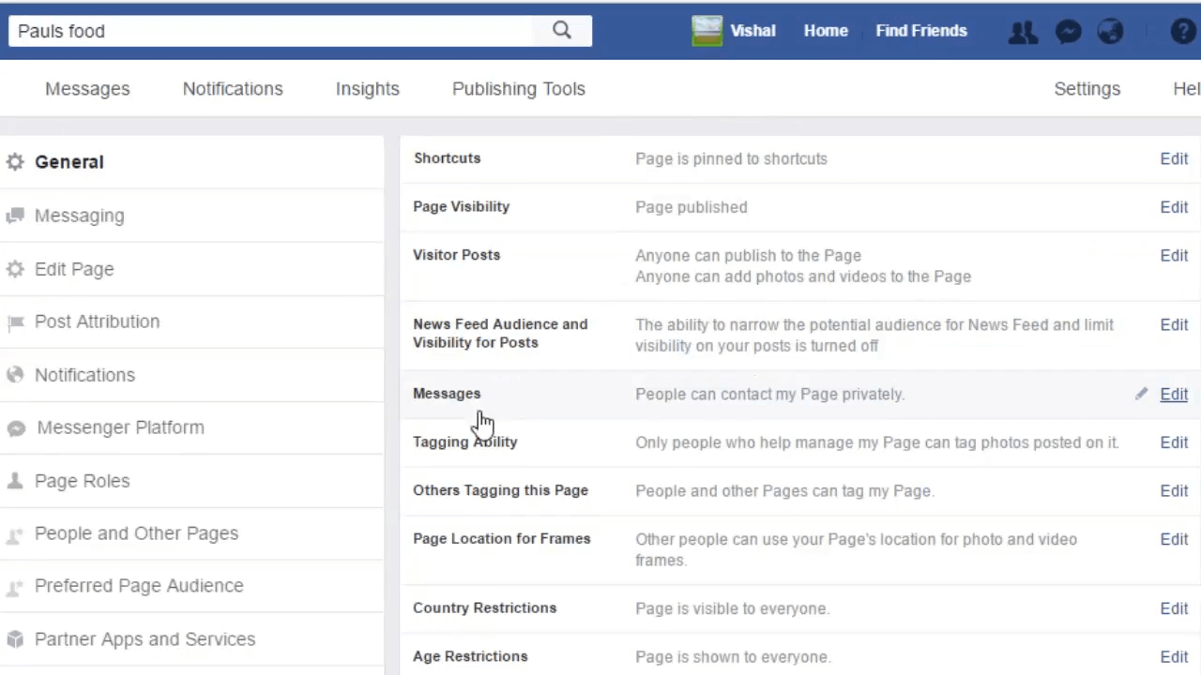Click the 'Page published' status text

pos(692,207)
